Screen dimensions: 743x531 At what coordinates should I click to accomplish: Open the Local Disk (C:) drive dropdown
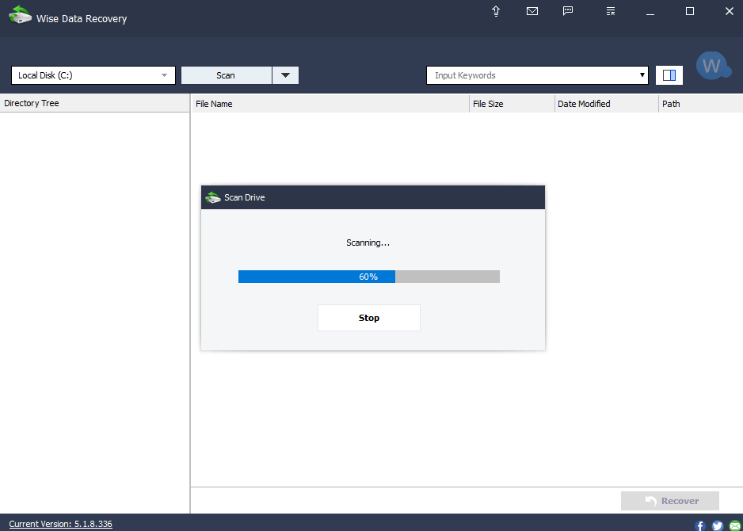click(93, 75)
